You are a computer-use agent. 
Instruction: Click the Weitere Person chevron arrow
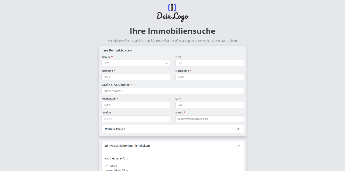[x=238, y=129]
